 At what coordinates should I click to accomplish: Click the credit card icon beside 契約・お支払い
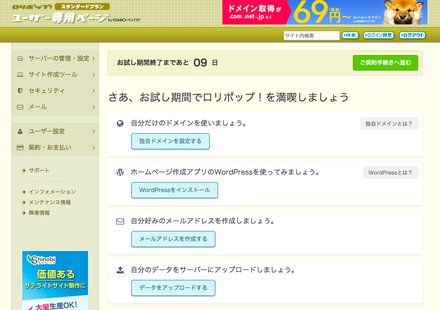pos(20,148)
